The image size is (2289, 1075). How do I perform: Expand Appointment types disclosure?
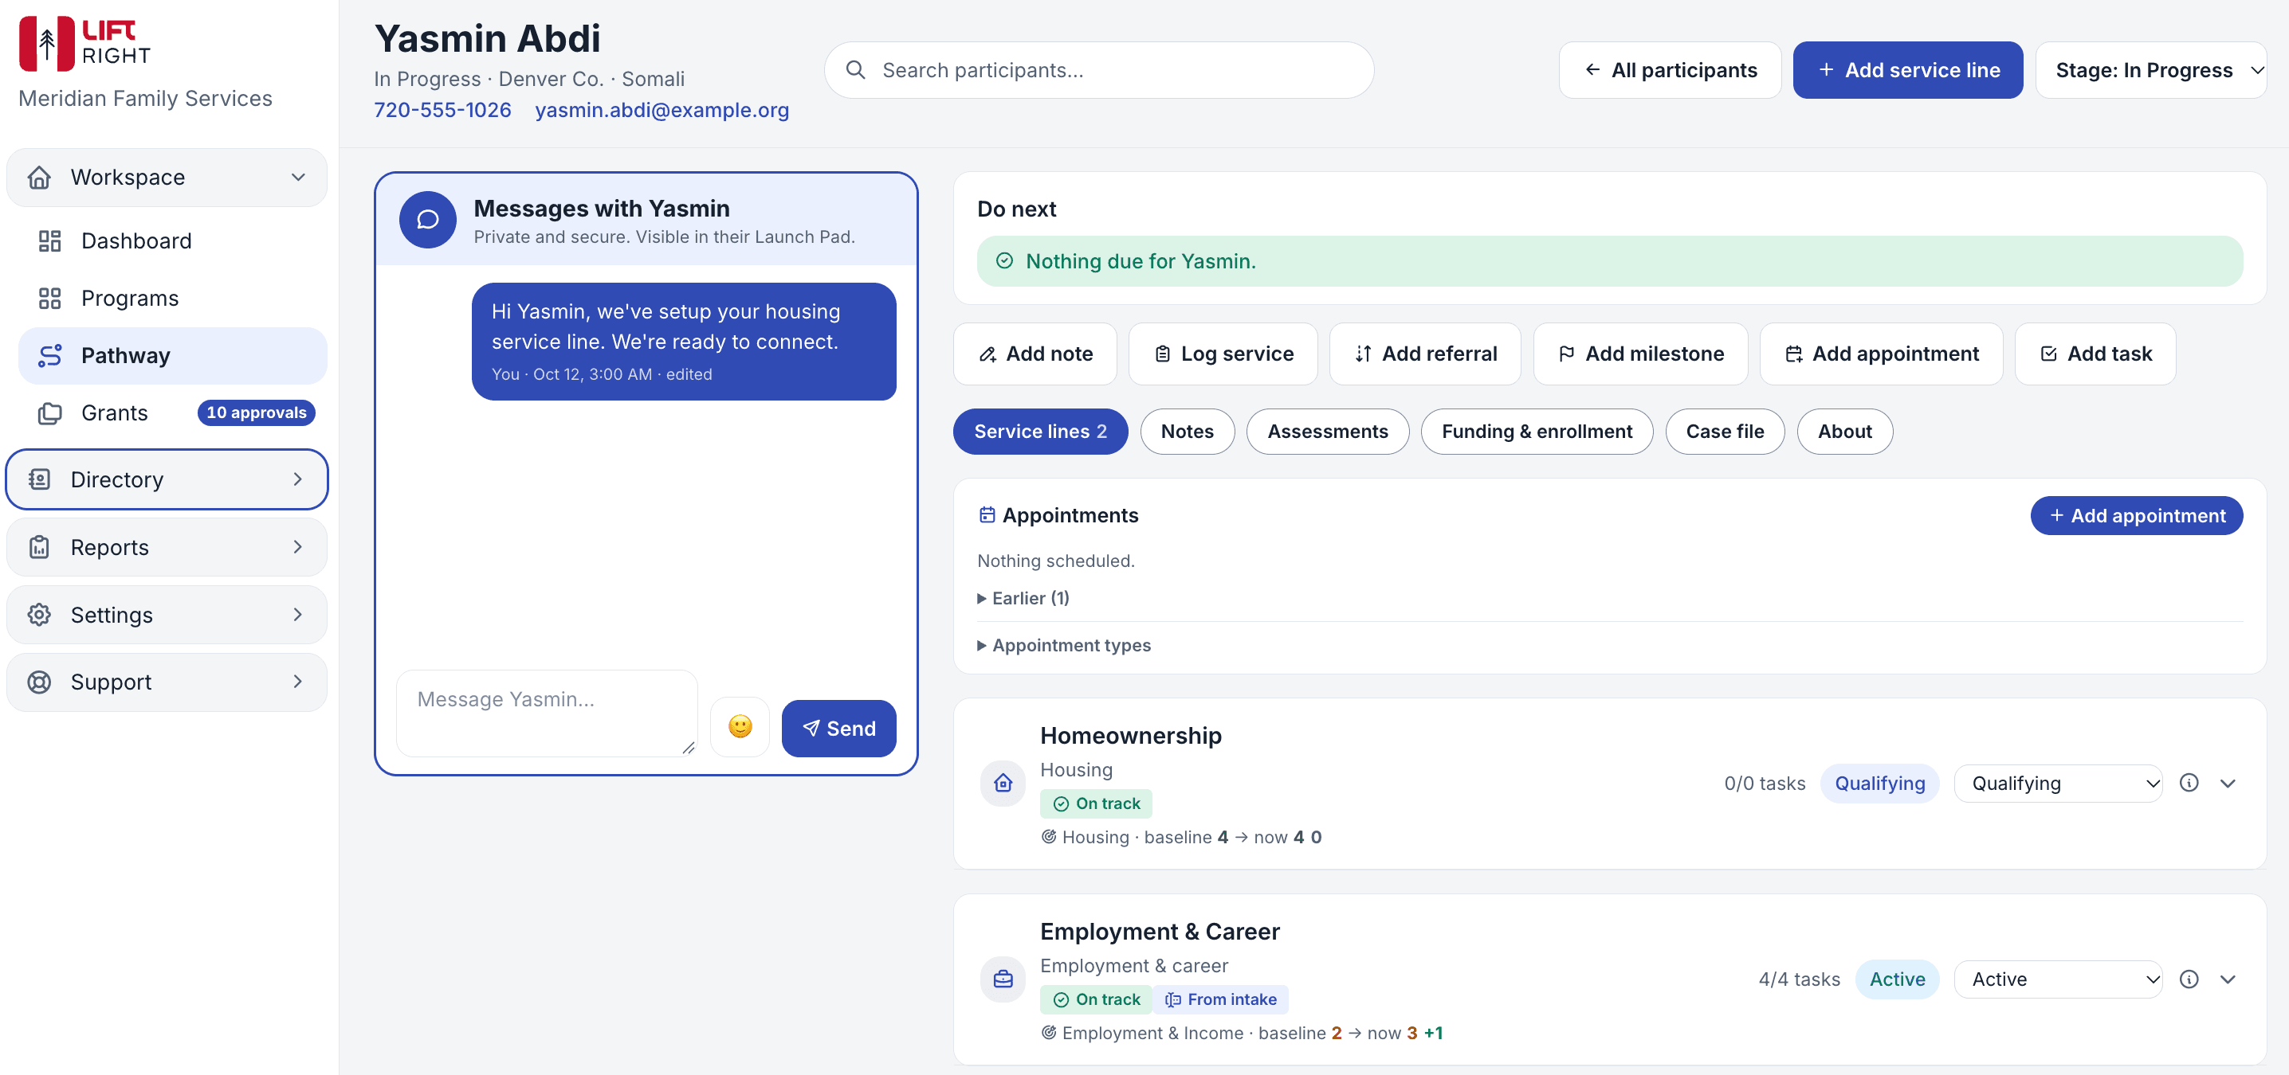(1064, 645)
